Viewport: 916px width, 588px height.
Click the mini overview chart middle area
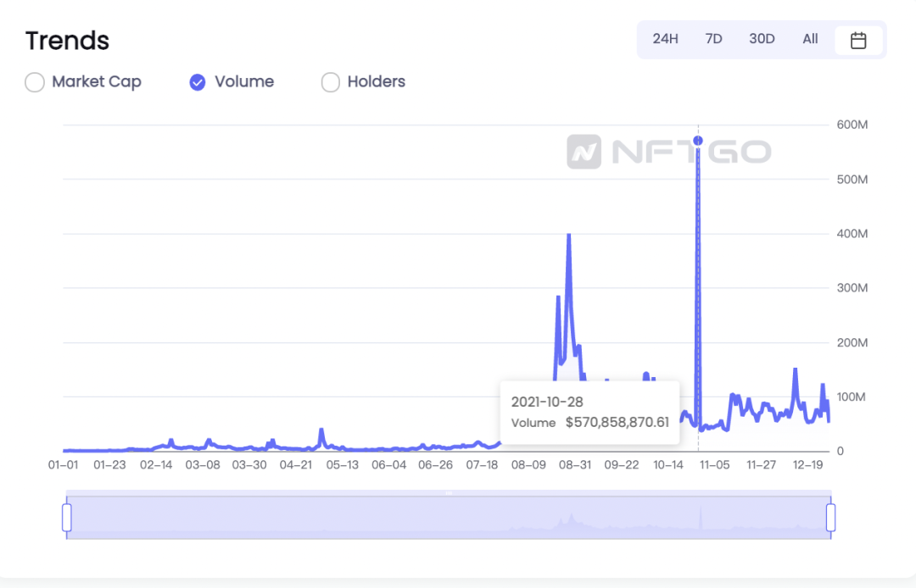pos(449,518)
